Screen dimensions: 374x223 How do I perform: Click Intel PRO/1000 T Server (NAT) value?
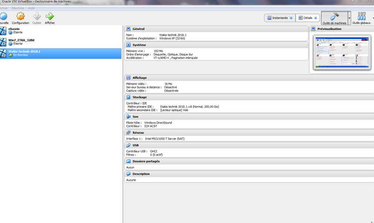click(x=164, y=139)
